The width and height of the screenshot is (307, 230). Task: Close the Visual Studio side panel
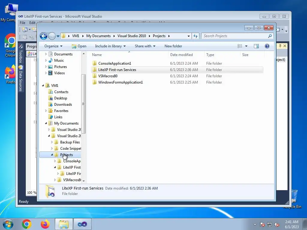click(285, 46)
